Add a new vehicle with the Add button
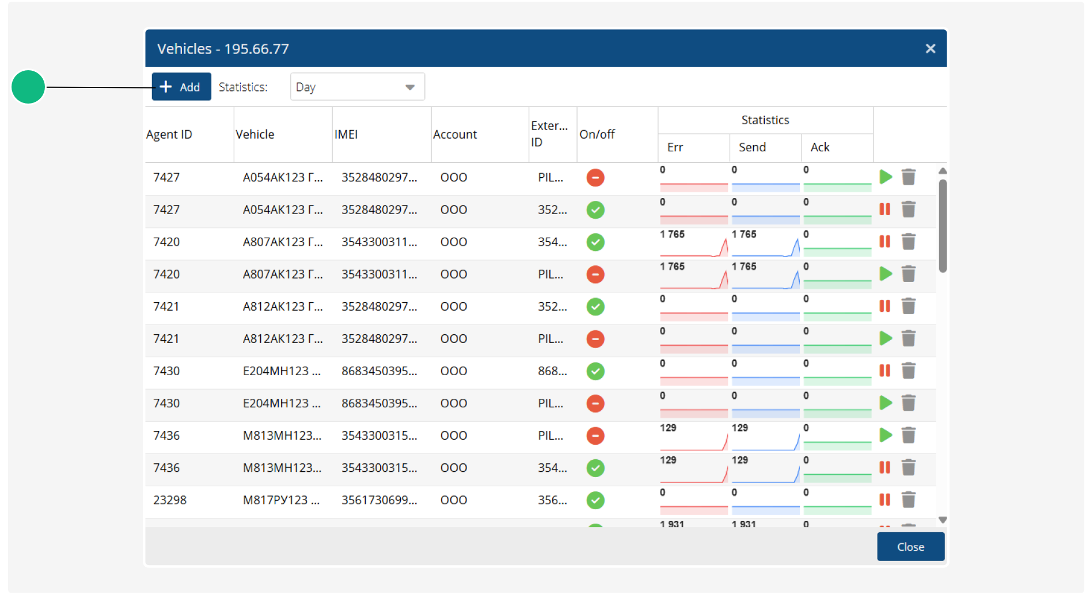Viewport: 1086px width, 595px height. 181,87
